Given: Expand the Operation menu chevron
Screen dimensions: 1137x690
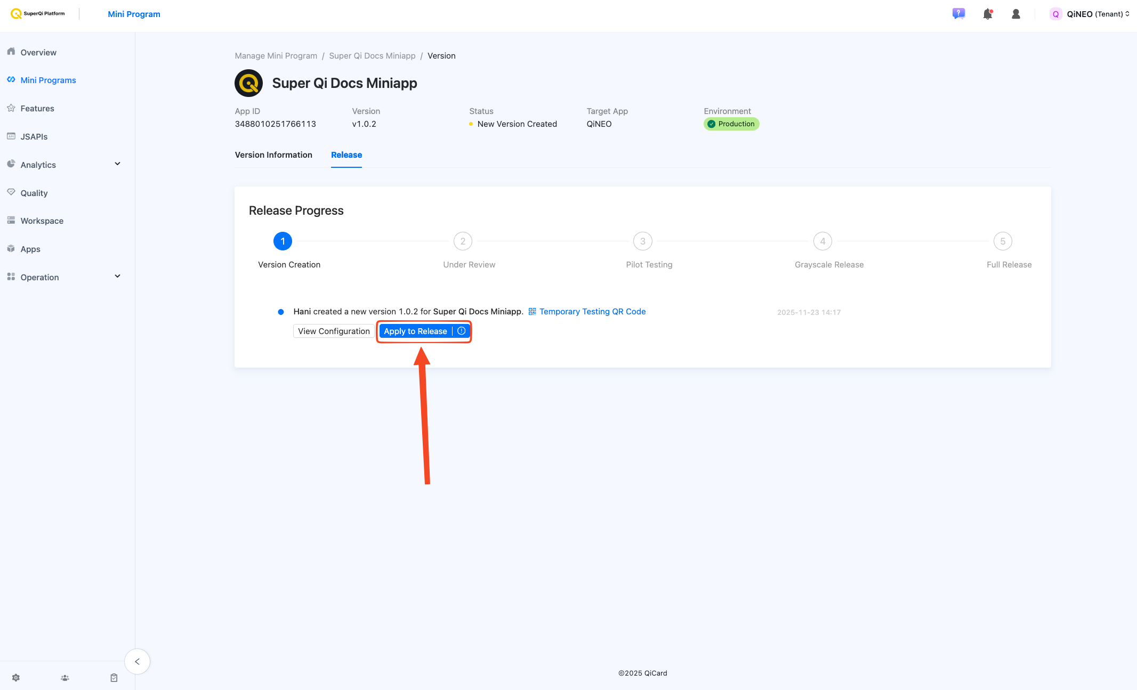Looking at the screenshot, I should 118,277.
